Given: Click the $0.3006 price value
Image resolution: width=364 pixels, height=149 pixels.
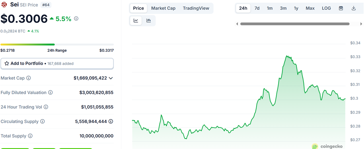Looking at the screenshot, I should point(24,19).
